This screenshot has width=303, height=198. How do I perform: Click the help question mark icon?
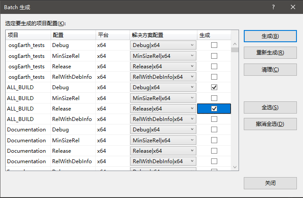273,7
